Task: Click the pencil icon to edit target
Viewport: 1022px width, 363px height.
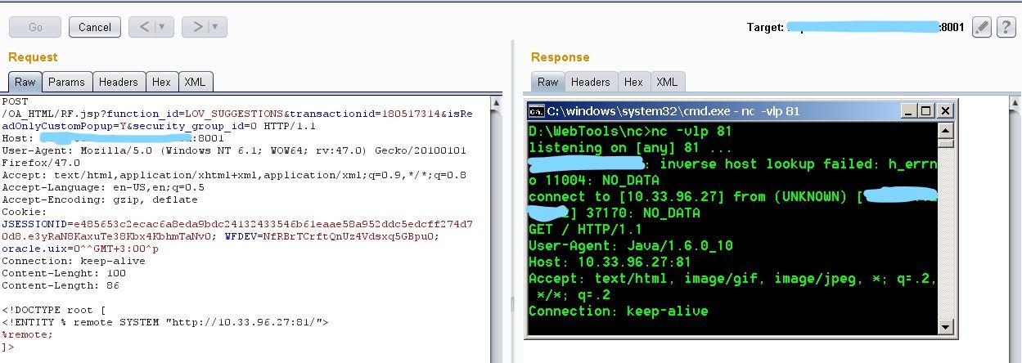Action: [982, 27]
